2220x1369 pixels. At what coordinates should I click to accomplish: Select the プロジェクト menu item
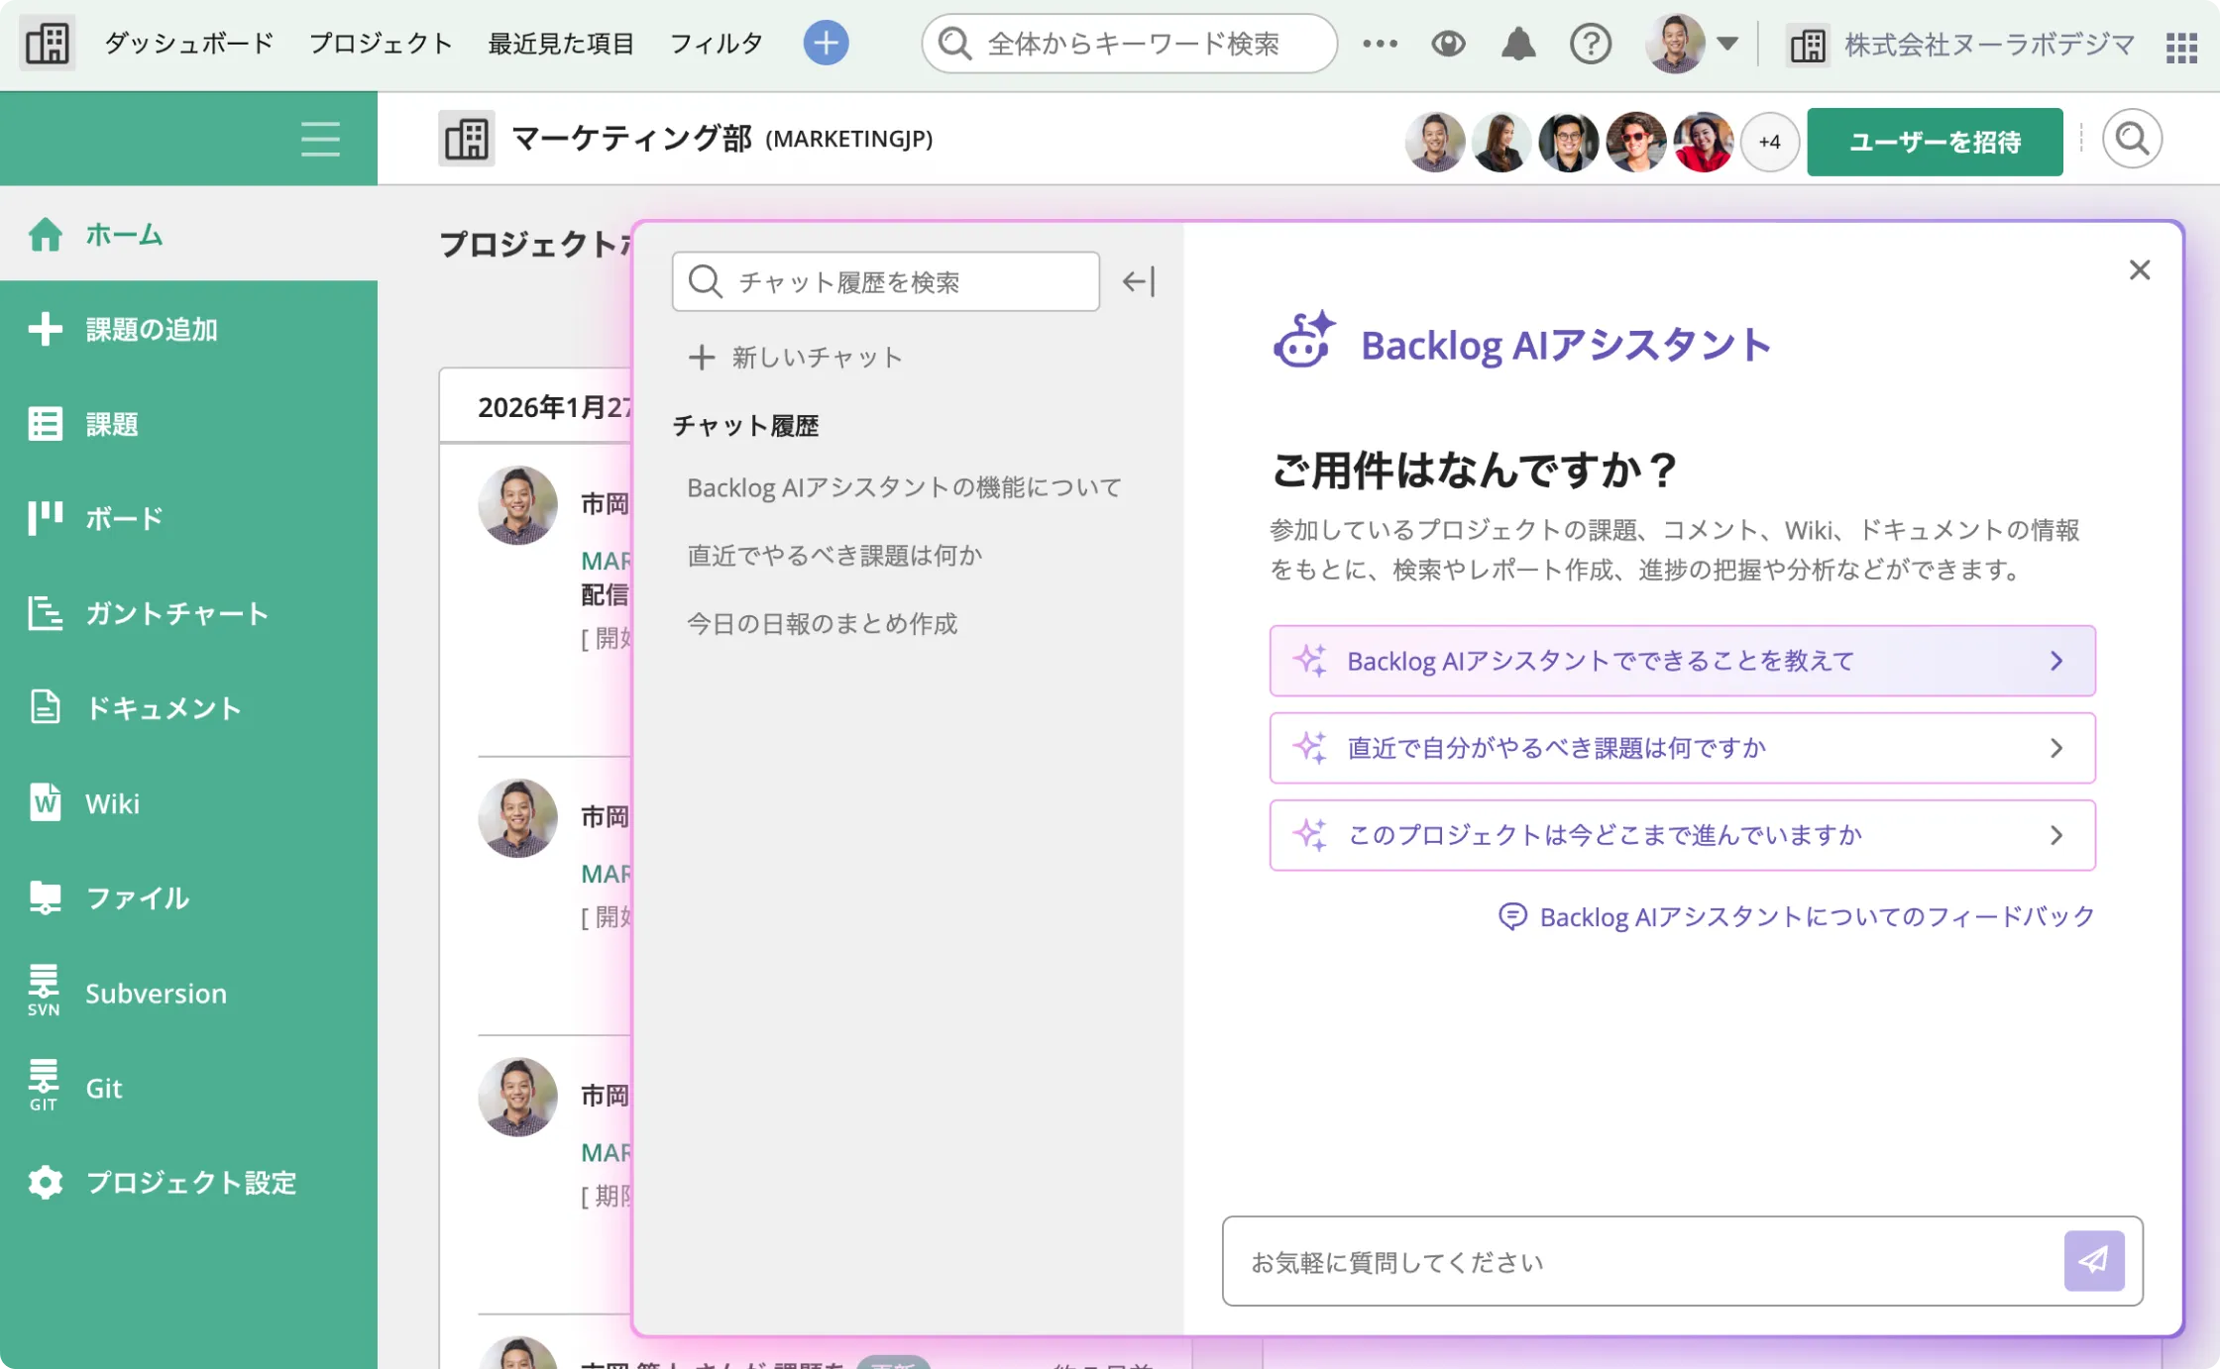pyautogui.click(x=381, y=44)
